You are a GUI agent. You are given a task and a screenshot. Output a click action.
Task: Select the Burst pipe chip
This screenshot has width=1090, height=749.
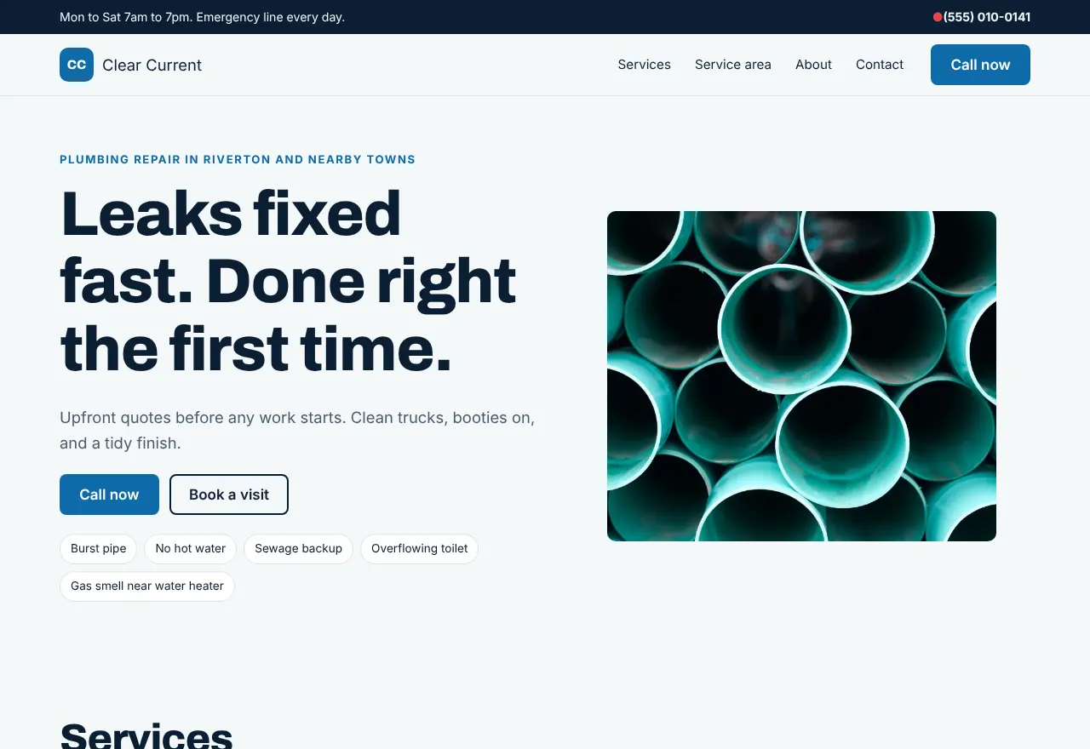pyautogui.click(x=99, y=549)
